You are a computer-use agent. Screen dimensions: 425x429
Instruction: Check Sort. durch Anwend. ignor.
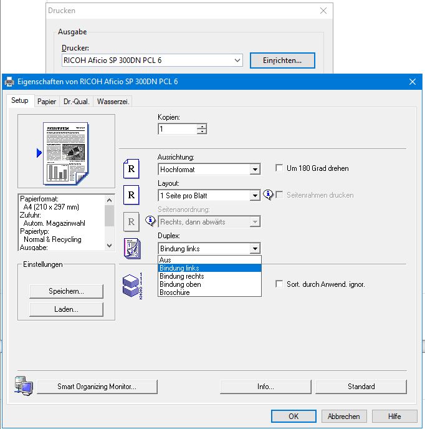(279, 284)
